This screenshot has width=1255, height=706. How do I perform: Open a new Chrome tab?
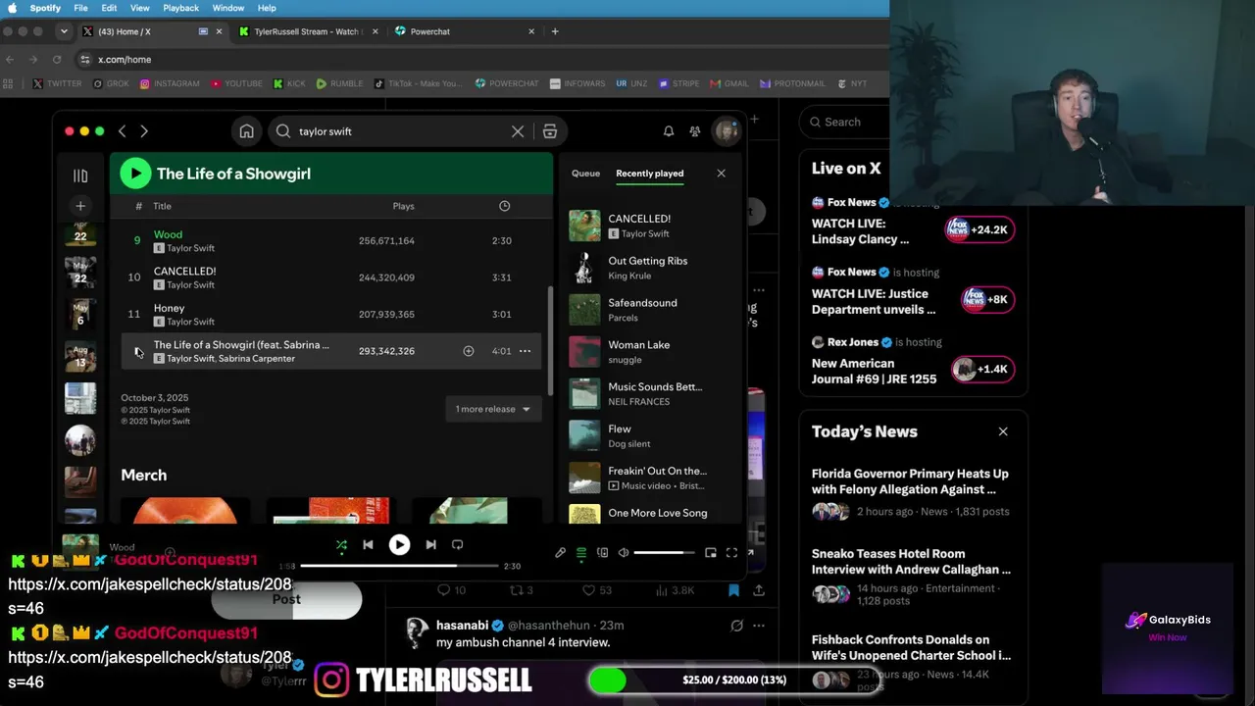pos(555,31)
